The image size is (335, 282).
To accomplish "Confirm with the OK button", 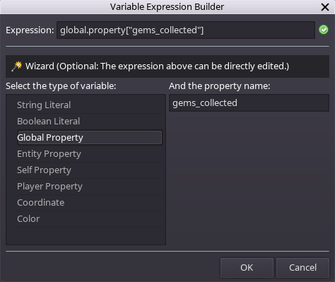I will (247, 268).
